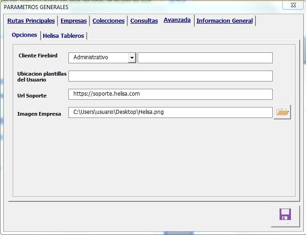Focus the Ubicacion plantillas del Usuario field
The width and height of the screenshot is (306, 235).
[x=170, y=76]
